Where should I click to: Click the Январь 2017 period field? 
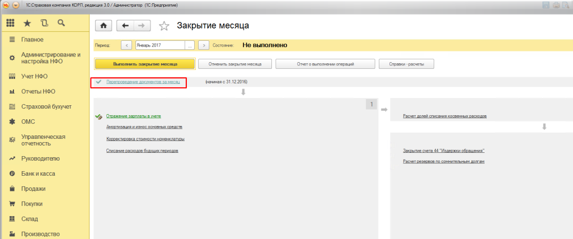(x=160, y=45)
